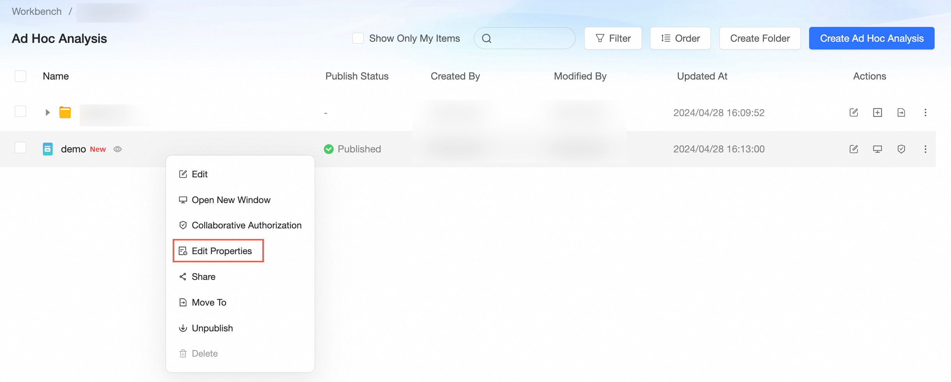Viewport: 951px width, 382px height.
Task: Click the Created By column header
Action: [455, 76]
